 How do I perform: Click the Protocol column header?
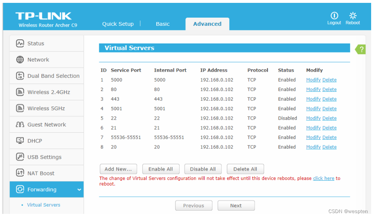point(258,70)
